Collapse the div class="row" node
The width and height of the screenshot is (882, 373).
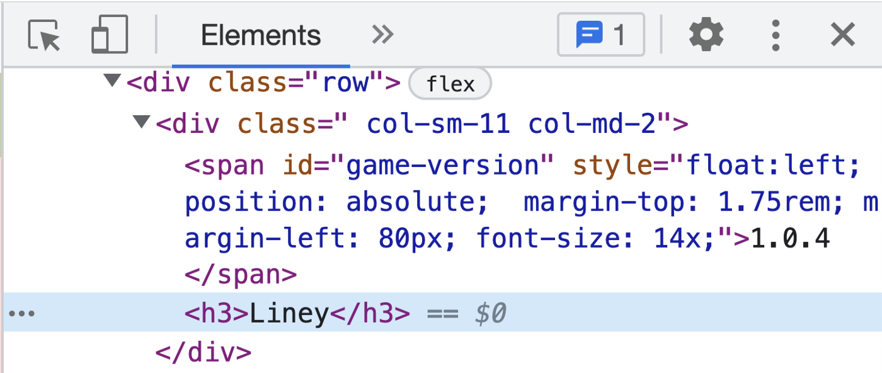pyautogui.click(x=113, y=81)
